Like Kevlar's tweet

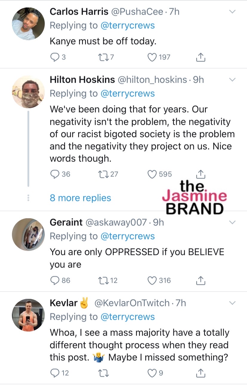tap(152, 373)
